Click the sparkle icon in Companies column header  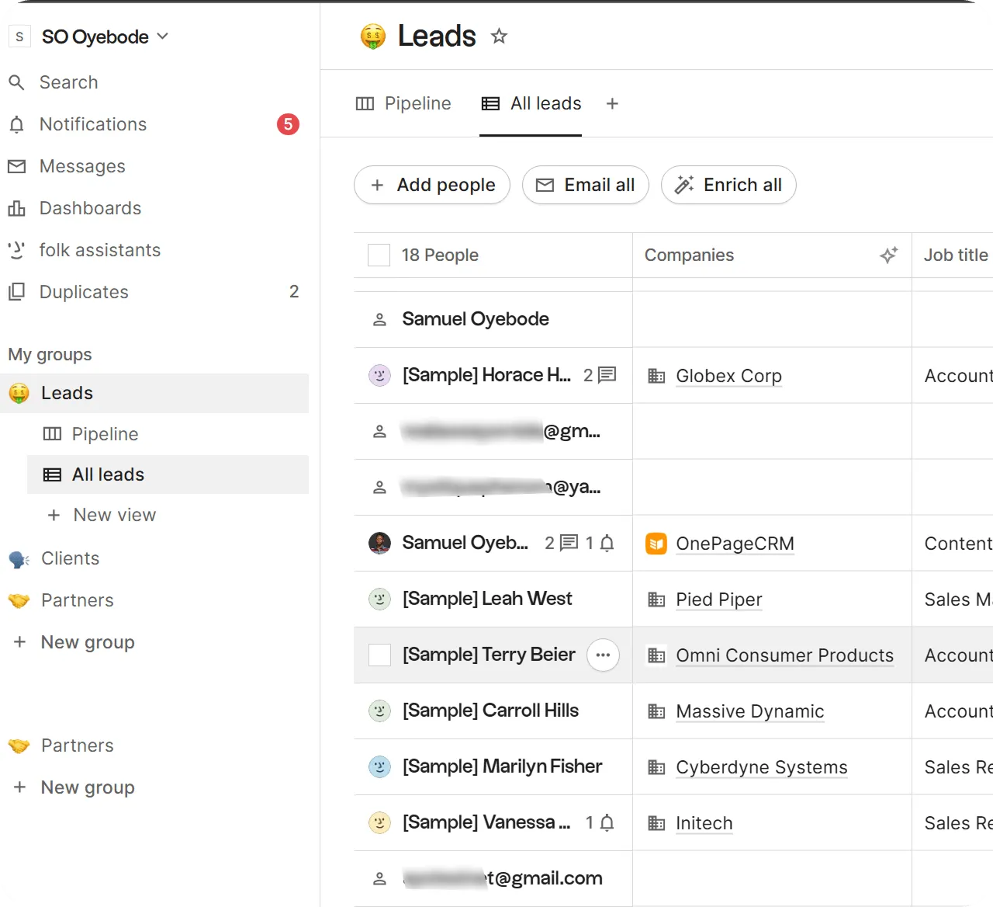[x=888, y=255]
